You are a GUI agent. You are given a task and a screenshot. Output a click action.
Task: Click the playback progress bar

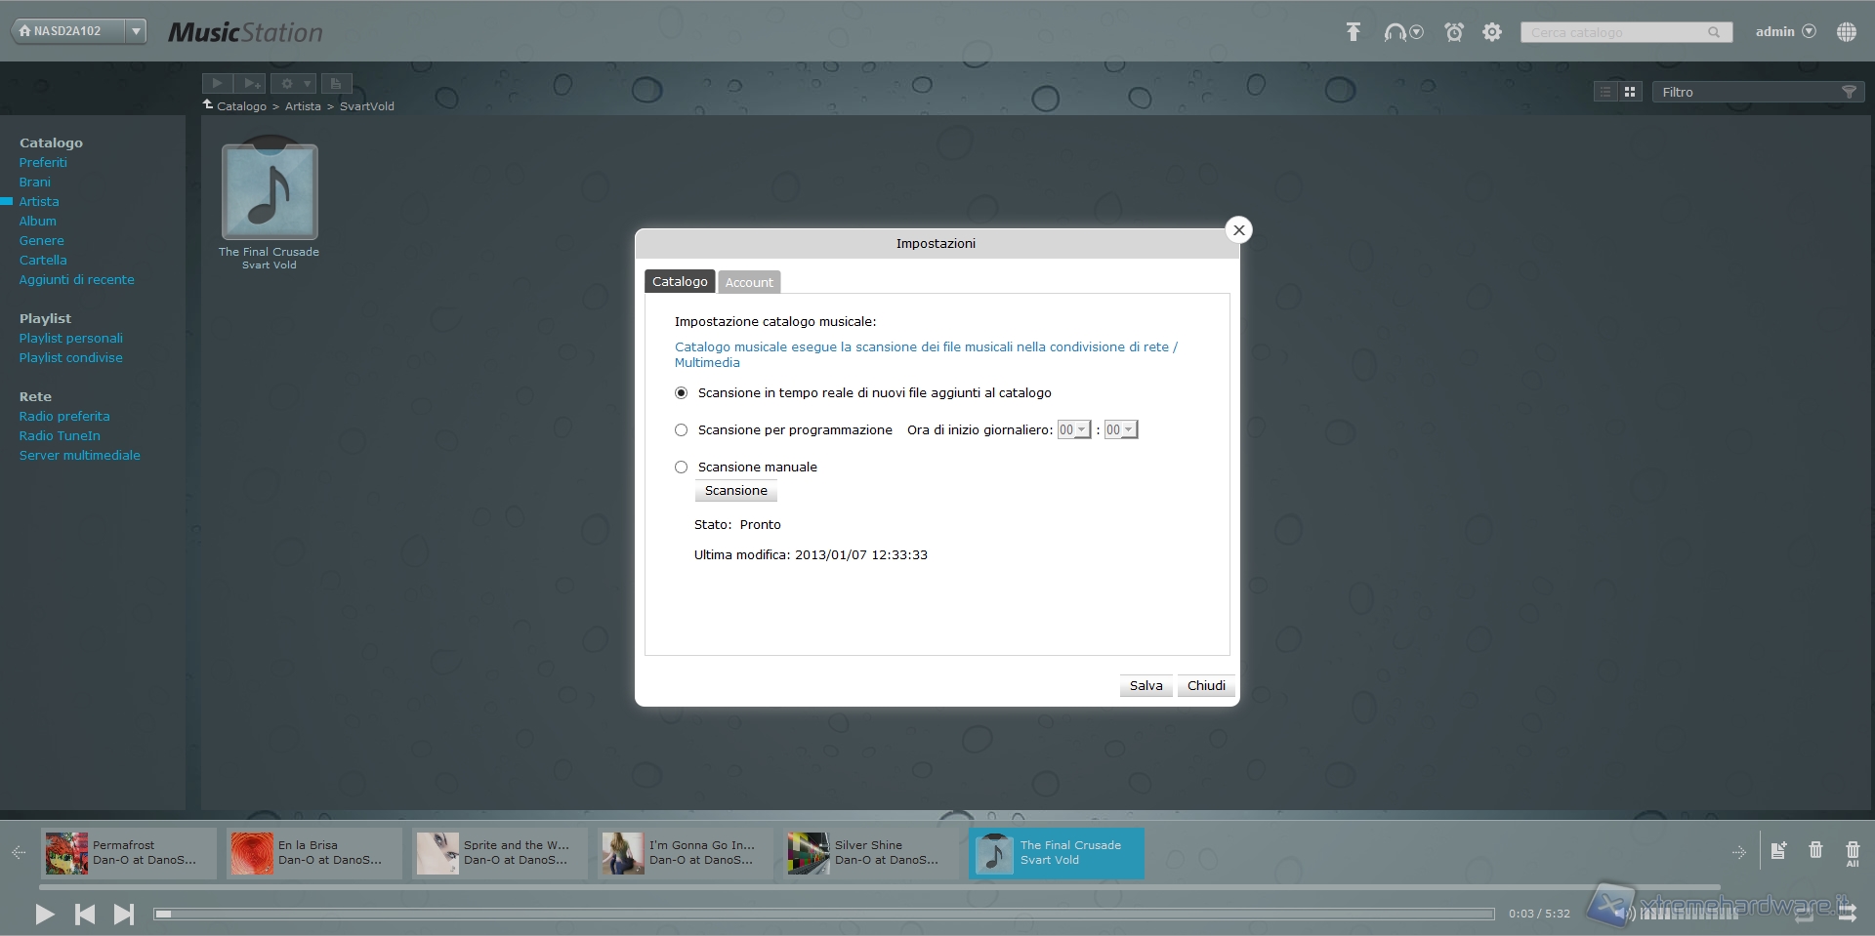pyautogui.click(x=823, y=915)
